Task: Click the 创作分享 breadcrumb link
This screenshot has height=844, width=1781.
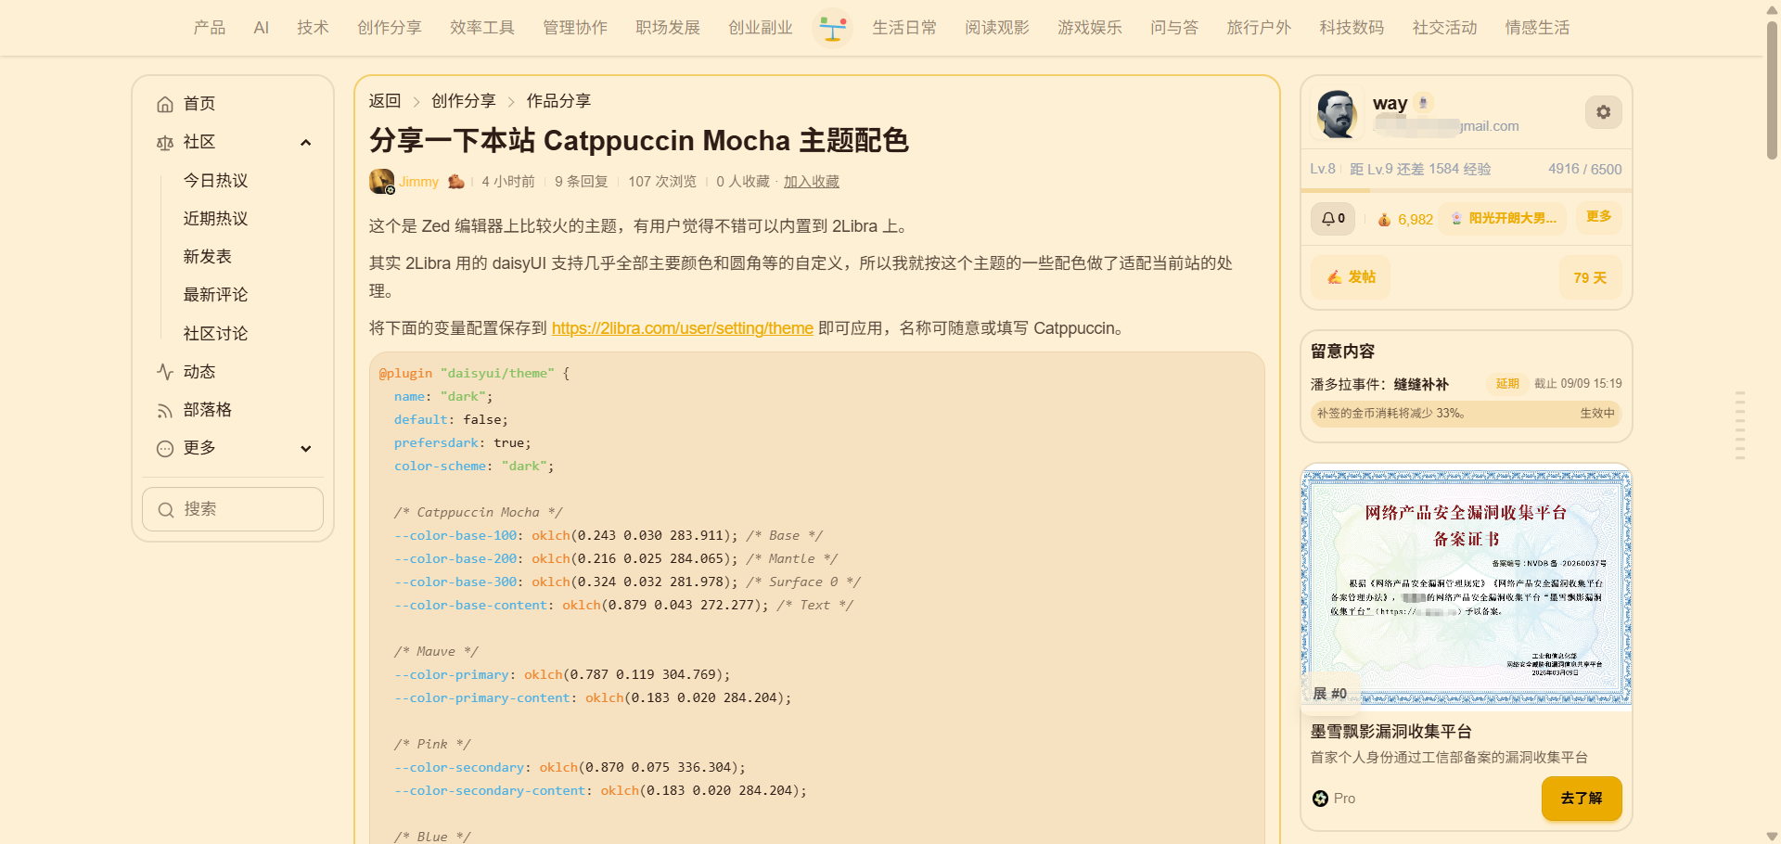Action: coord(464,101)
